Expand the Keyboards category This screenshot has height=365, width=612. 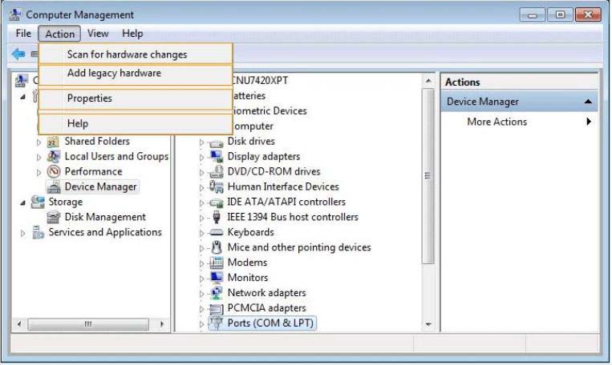coord(202,234)
